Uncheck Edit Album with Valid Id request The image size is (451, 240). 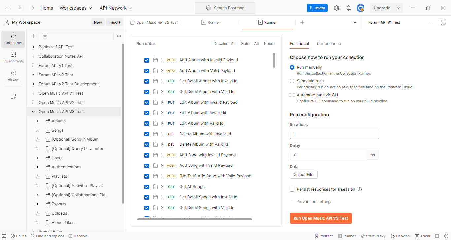coord(147,123)
